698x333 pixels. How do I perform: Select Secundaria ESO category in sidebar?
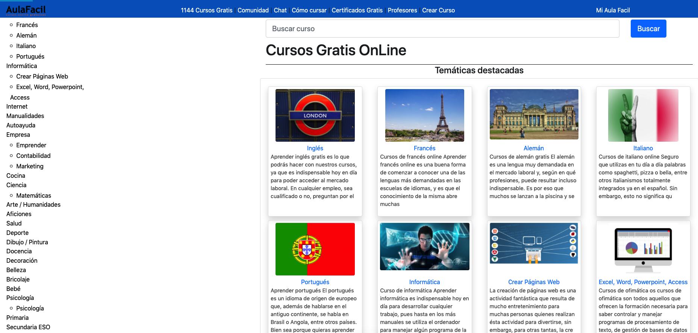coord(28,327)
